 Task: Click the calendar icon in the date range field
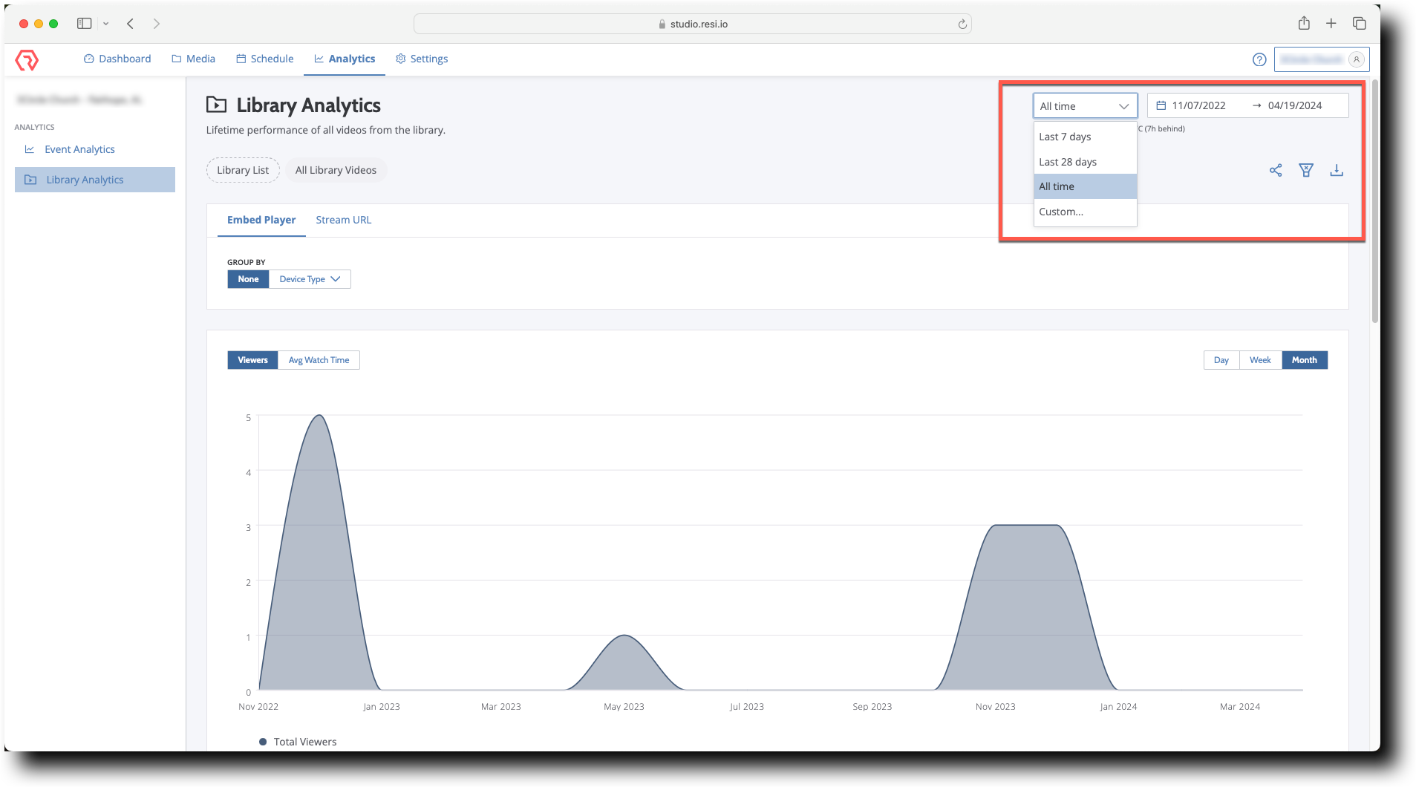(1161, 105)
